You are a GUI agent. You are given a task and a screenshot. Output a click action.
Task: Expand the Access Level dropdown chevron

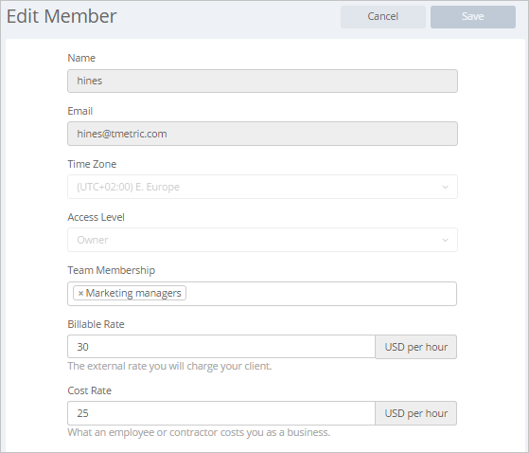[x=445, y=240]
